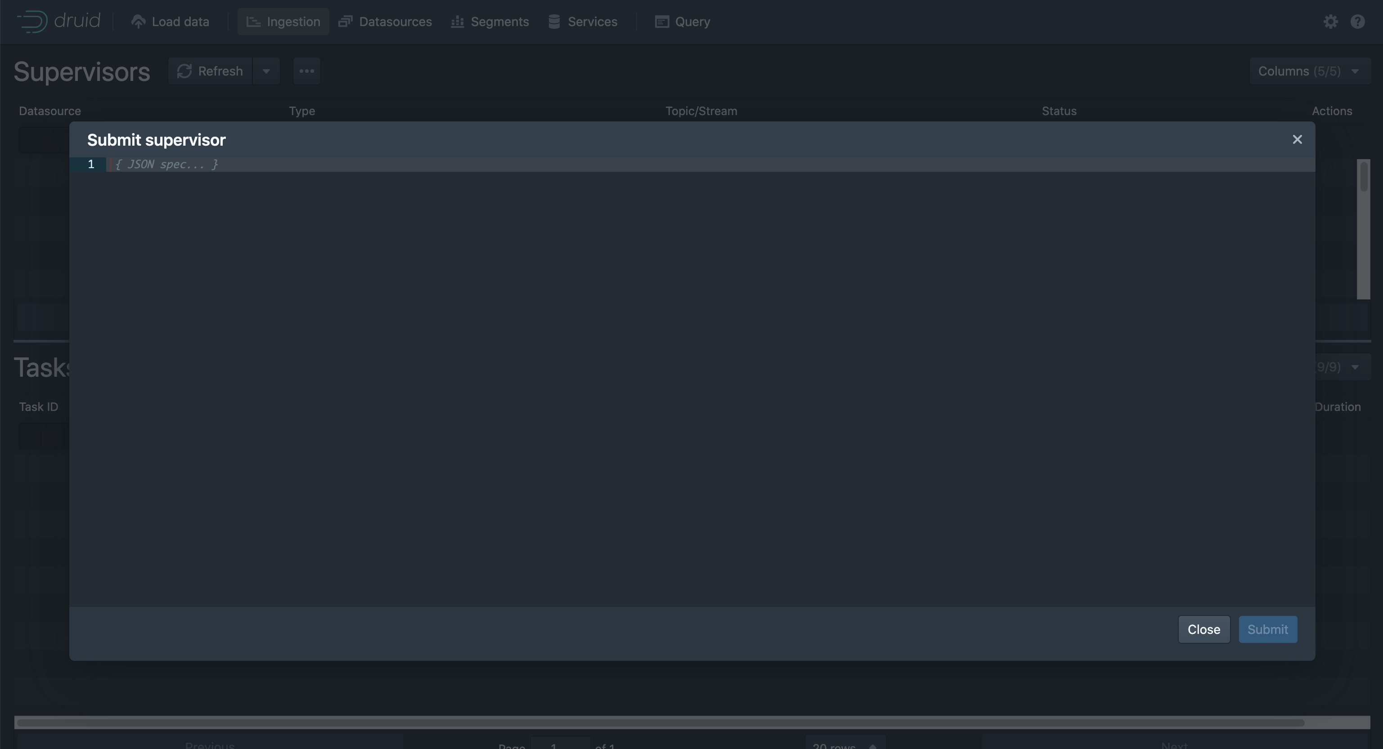Click the Druid logo icon
This screenshot has height=749, width=1383.
(x=32, y=22)
